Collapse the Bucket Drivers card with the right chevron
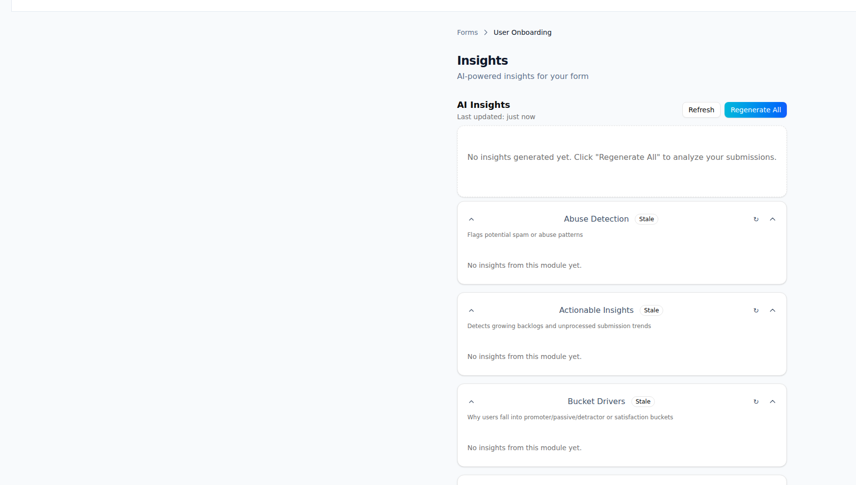The image size is (856, 485). [773, 401]
